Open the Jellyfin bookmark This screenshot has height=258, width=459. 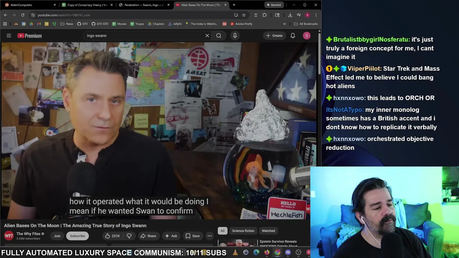pyautogui.click(x=175, y=24)
